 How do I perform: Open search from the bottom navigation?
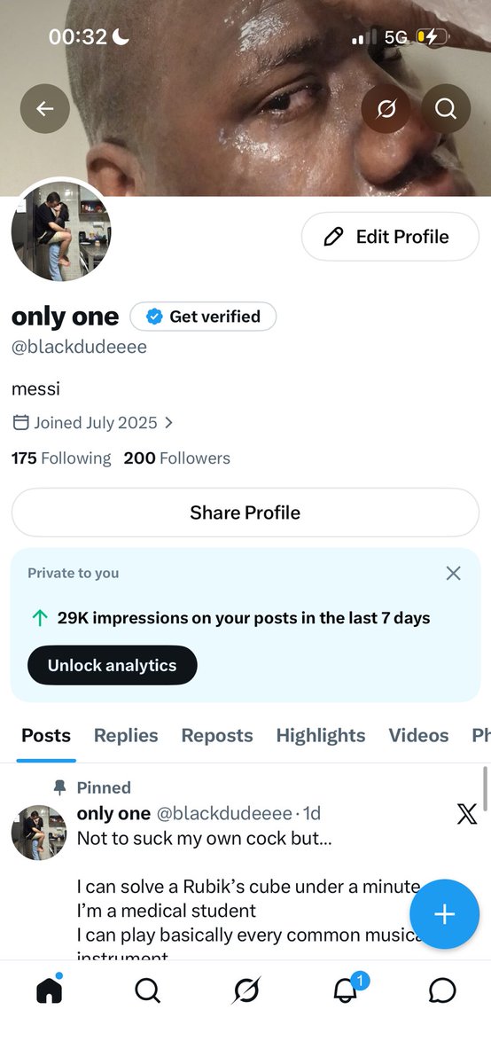click(147, 990)
